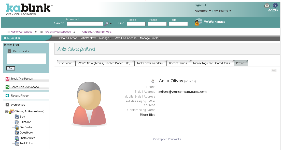Image resolution: width=282 pixels, height=150 pixels.
Task: Open the Calendar folder in Anita's workspace
Action: [x=17, y=122]
